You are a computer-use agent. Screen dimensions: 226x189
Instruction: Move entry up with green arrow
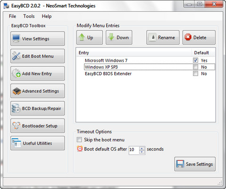click(82, 37)
